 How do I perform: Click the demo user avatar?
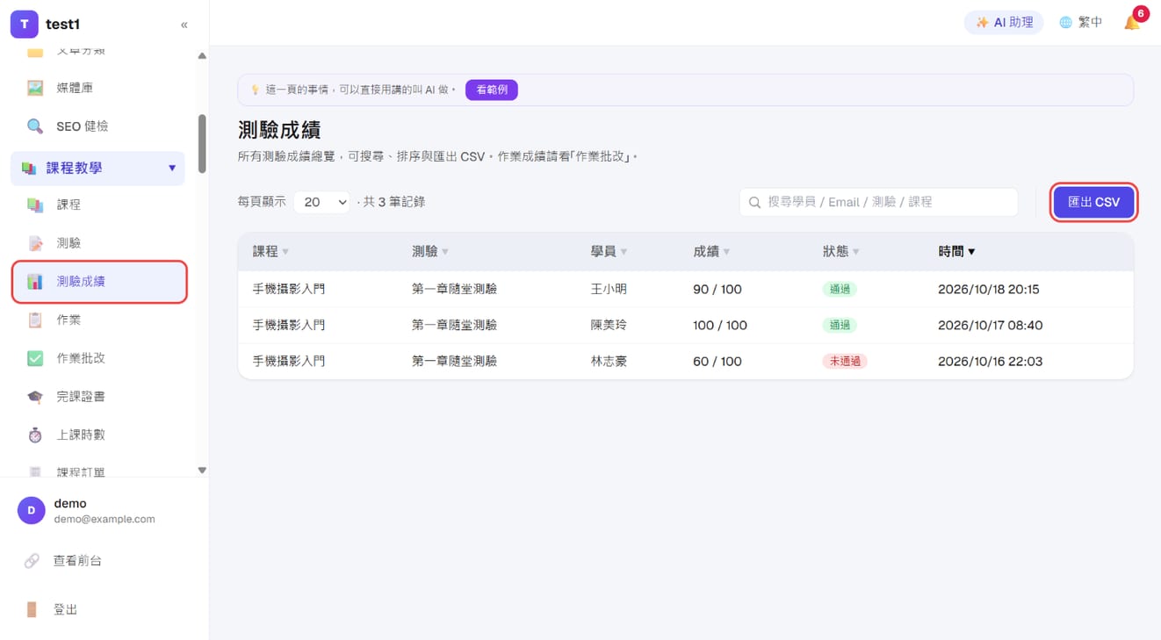pos(32,510)
